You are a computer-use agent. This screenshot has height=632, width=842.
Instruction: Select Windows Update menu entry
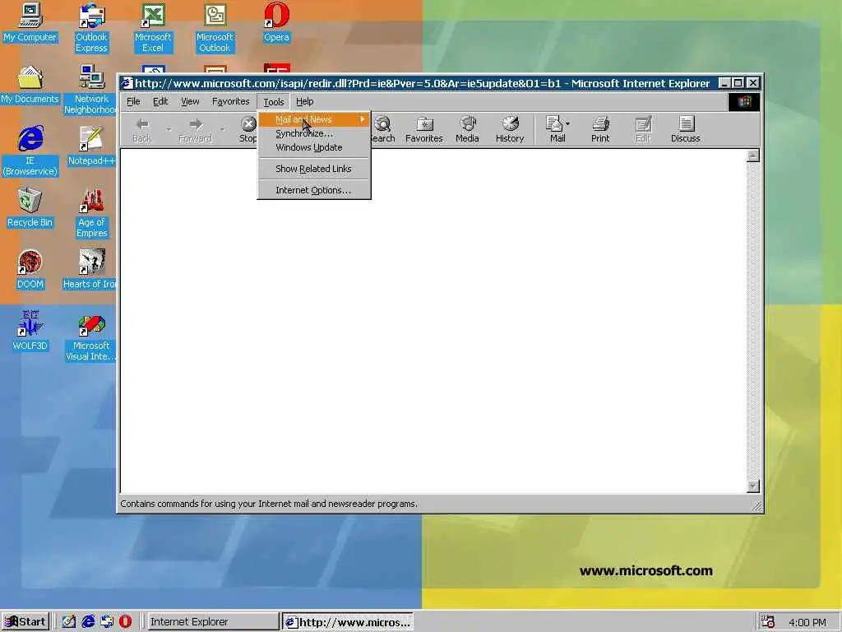click(314, 147)
